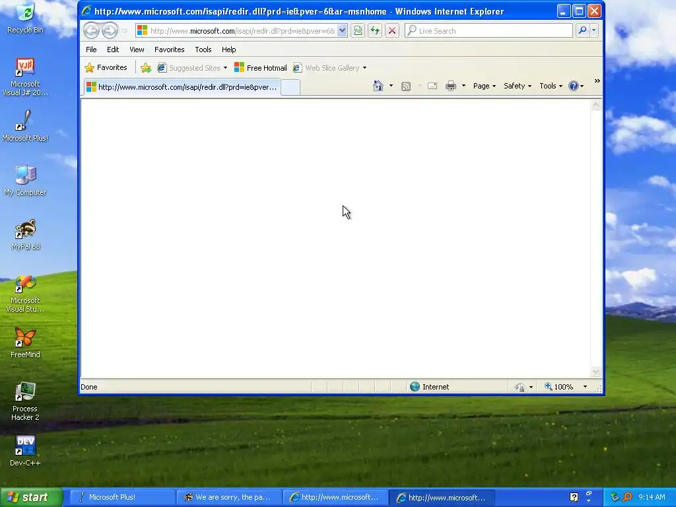676x507 pixels.
Task: Click the Home page icon
Action: (x=378, y=86)
